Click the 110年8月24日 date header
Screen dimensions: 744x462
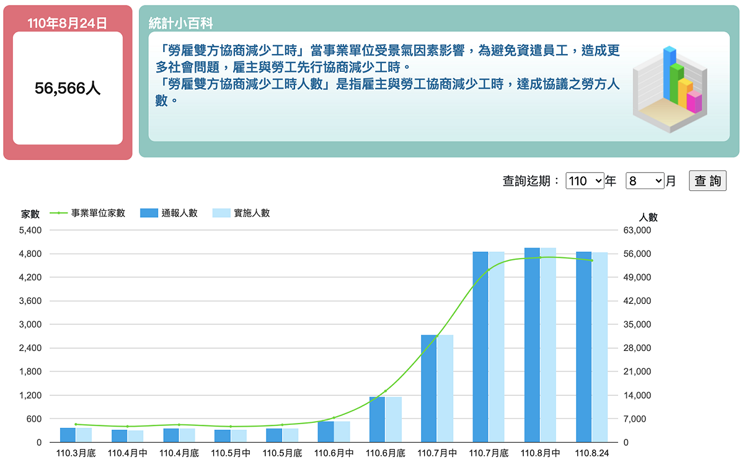(x=68, y=23)
